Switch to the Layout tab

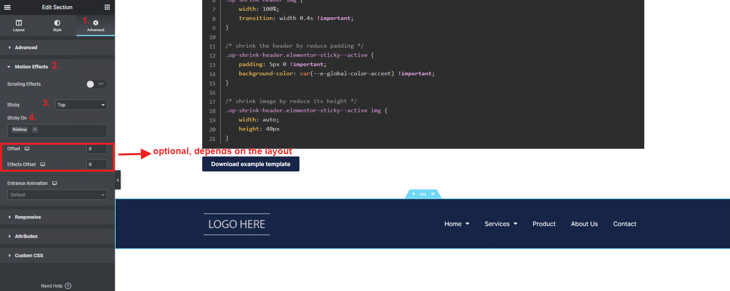pos(19,26)
